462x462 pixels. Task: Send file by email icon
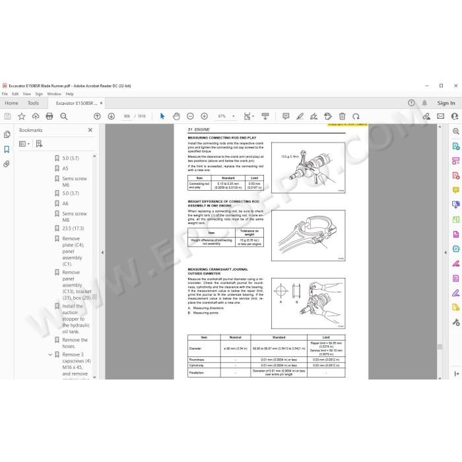click(440, 116)
